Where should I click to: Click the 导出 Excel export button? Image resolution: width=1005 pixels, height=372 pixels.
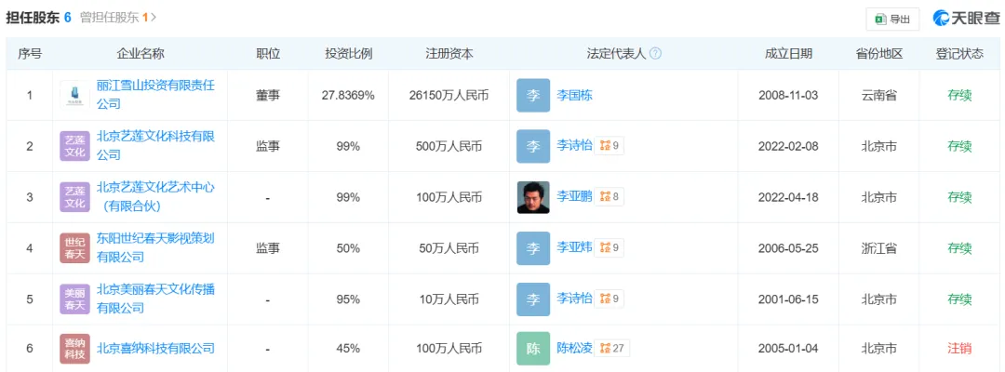(892, 20)
